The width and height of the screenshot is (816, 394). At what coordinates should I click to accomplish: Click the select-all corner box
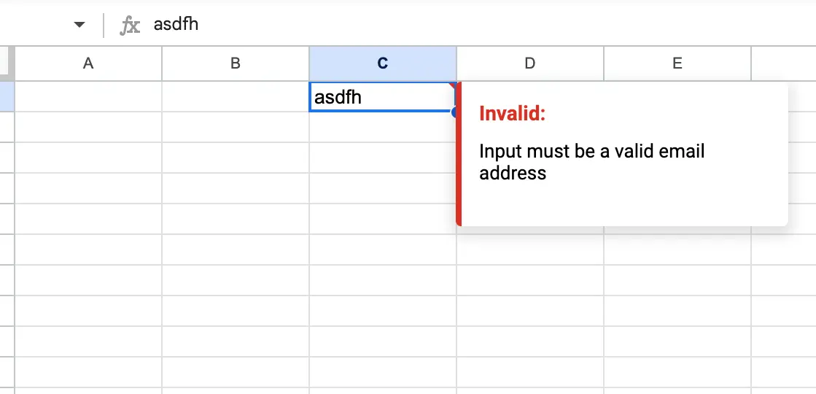(x=7, y=63)
